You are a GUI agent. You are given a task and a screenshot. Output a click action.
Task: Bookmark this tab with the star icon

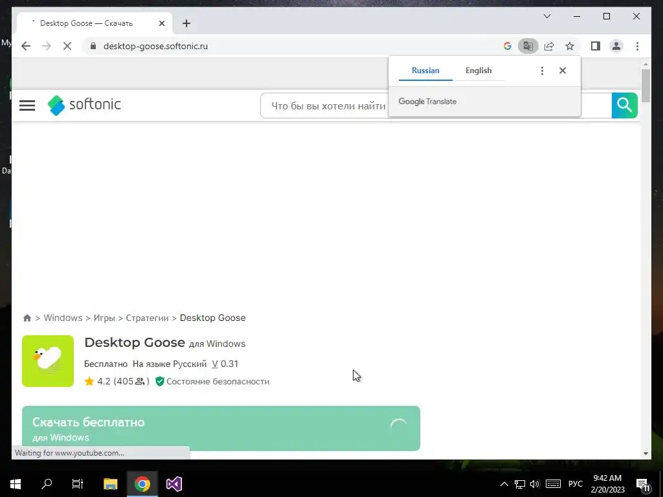click(570, 46)
